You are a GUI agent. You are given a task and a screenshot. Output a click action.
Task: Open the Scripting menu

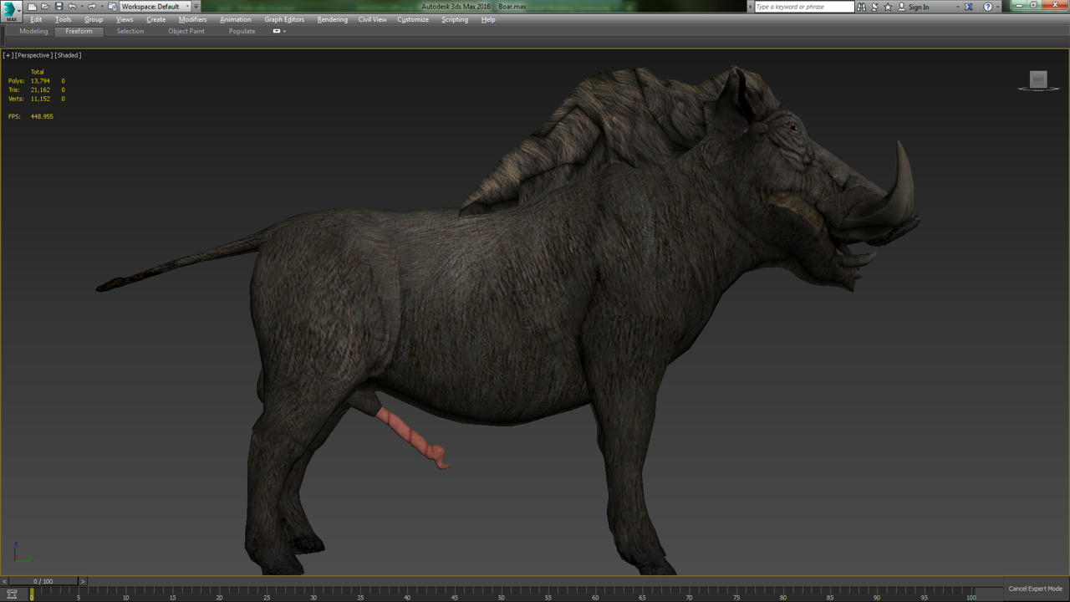[455, 19]
